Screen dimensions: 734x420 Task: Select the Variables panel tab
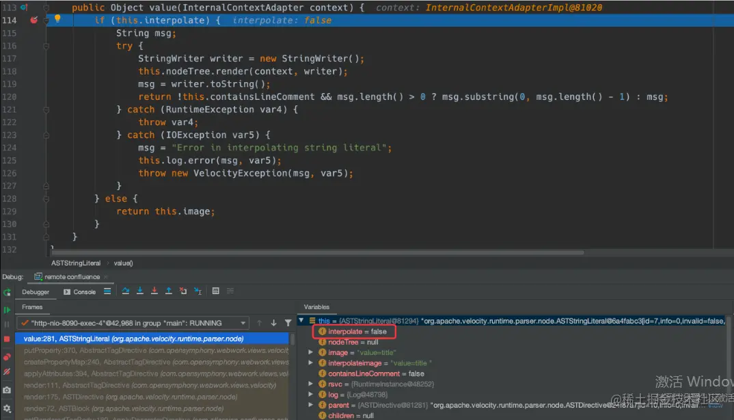pos(316,307)
